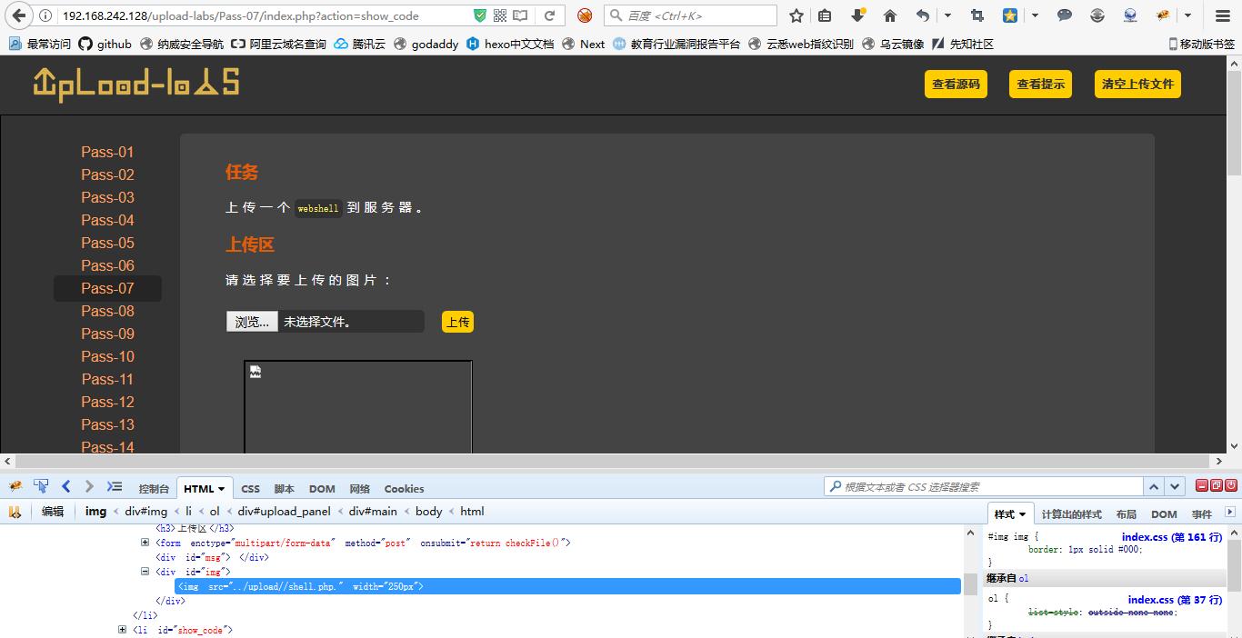Screen dimensions: 1242x638
Task: Click the 查看提示 button
Action: point(1040,84)
